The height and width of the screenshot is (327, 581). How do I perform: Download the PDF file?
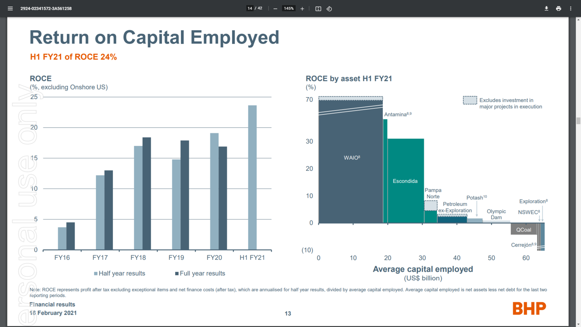pyautogui.click(x=546, y=8)
